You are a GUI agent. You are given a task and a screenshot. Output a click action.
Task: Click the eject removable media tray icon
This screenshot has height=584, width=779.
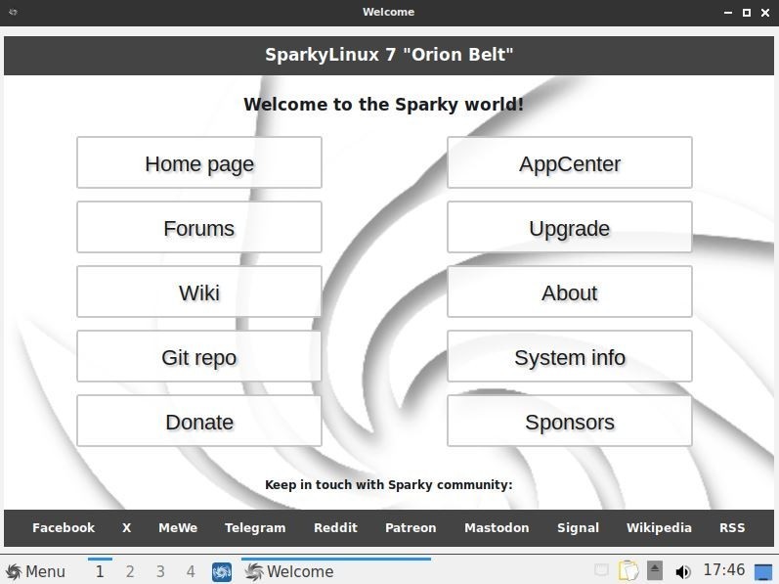pyautogui.click(x=655, y=570)
